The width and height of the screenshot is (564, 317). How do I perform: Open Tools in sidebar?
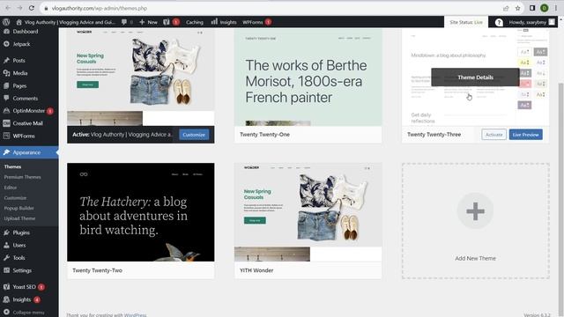[x=19, y=258]
